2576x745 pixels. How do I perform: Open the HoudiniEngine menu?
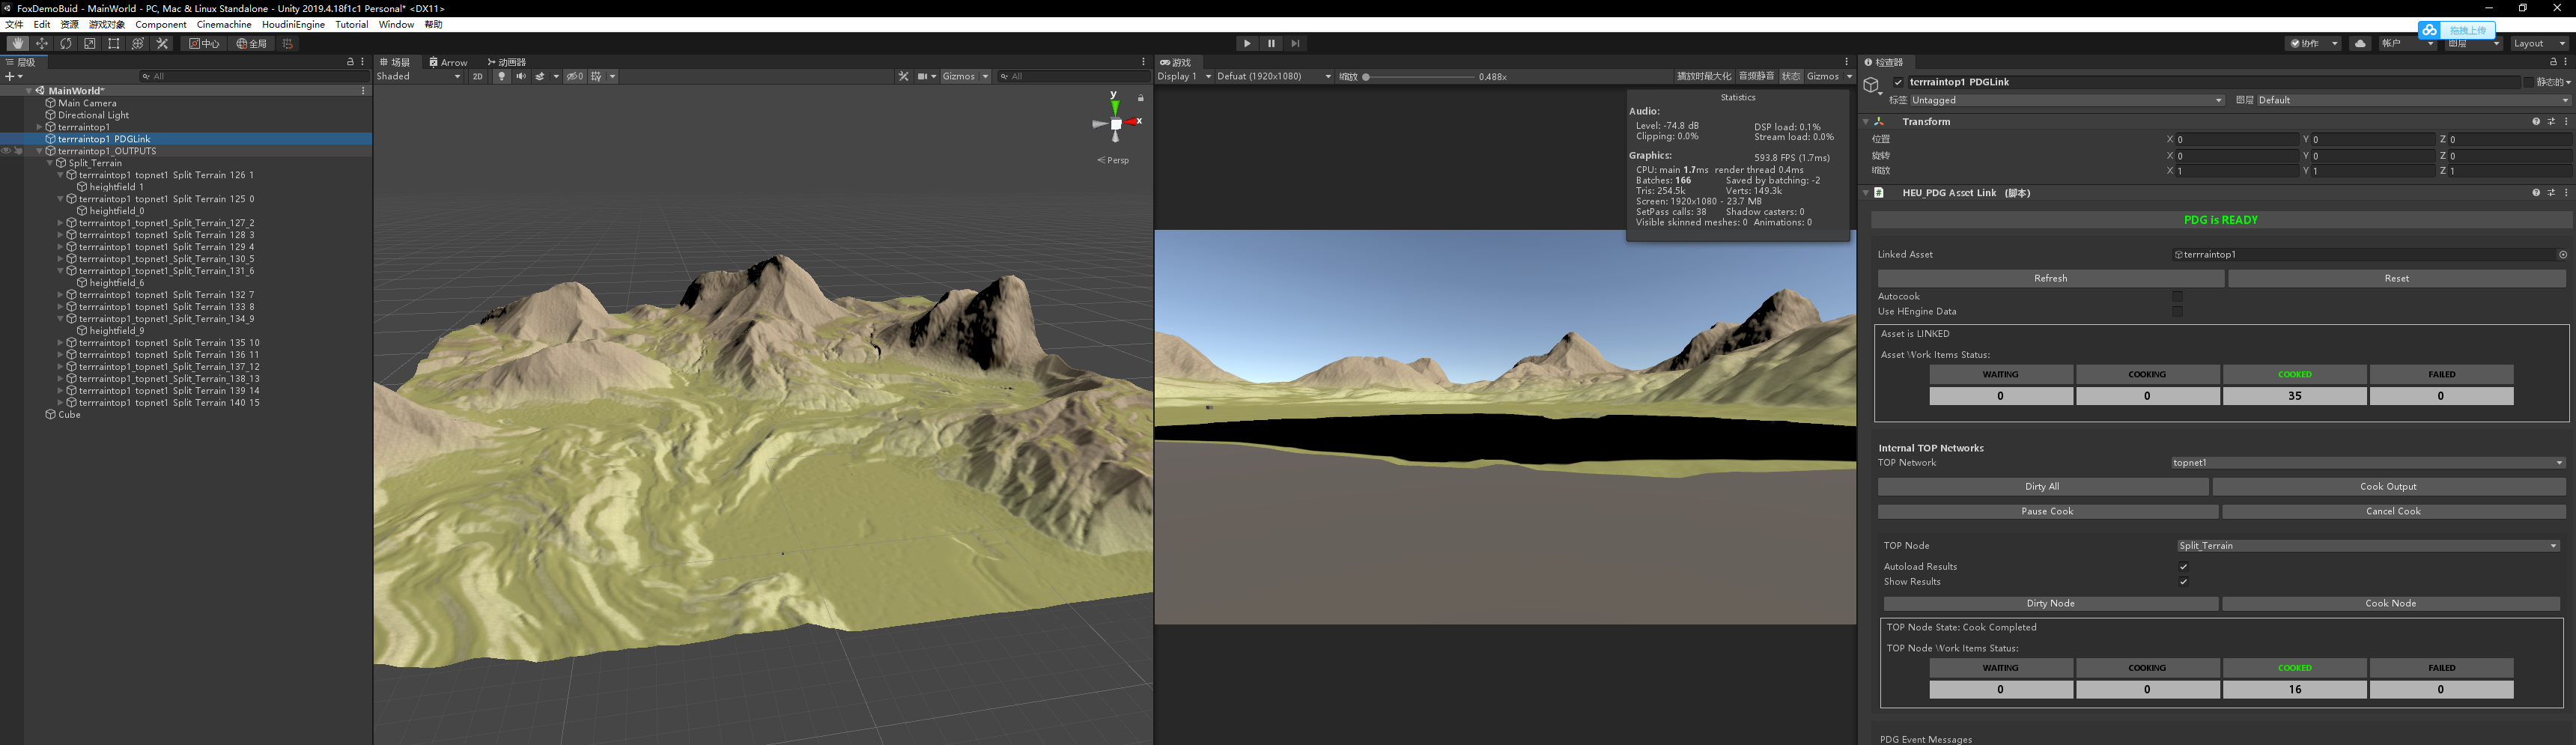[x=293, y=24]
